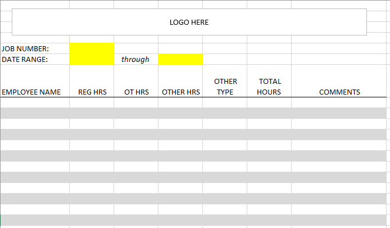The height and width of the screenshot is (228, 390).
Task: Click the LOGO HERE placeholder box
Action: pos(189,22)
